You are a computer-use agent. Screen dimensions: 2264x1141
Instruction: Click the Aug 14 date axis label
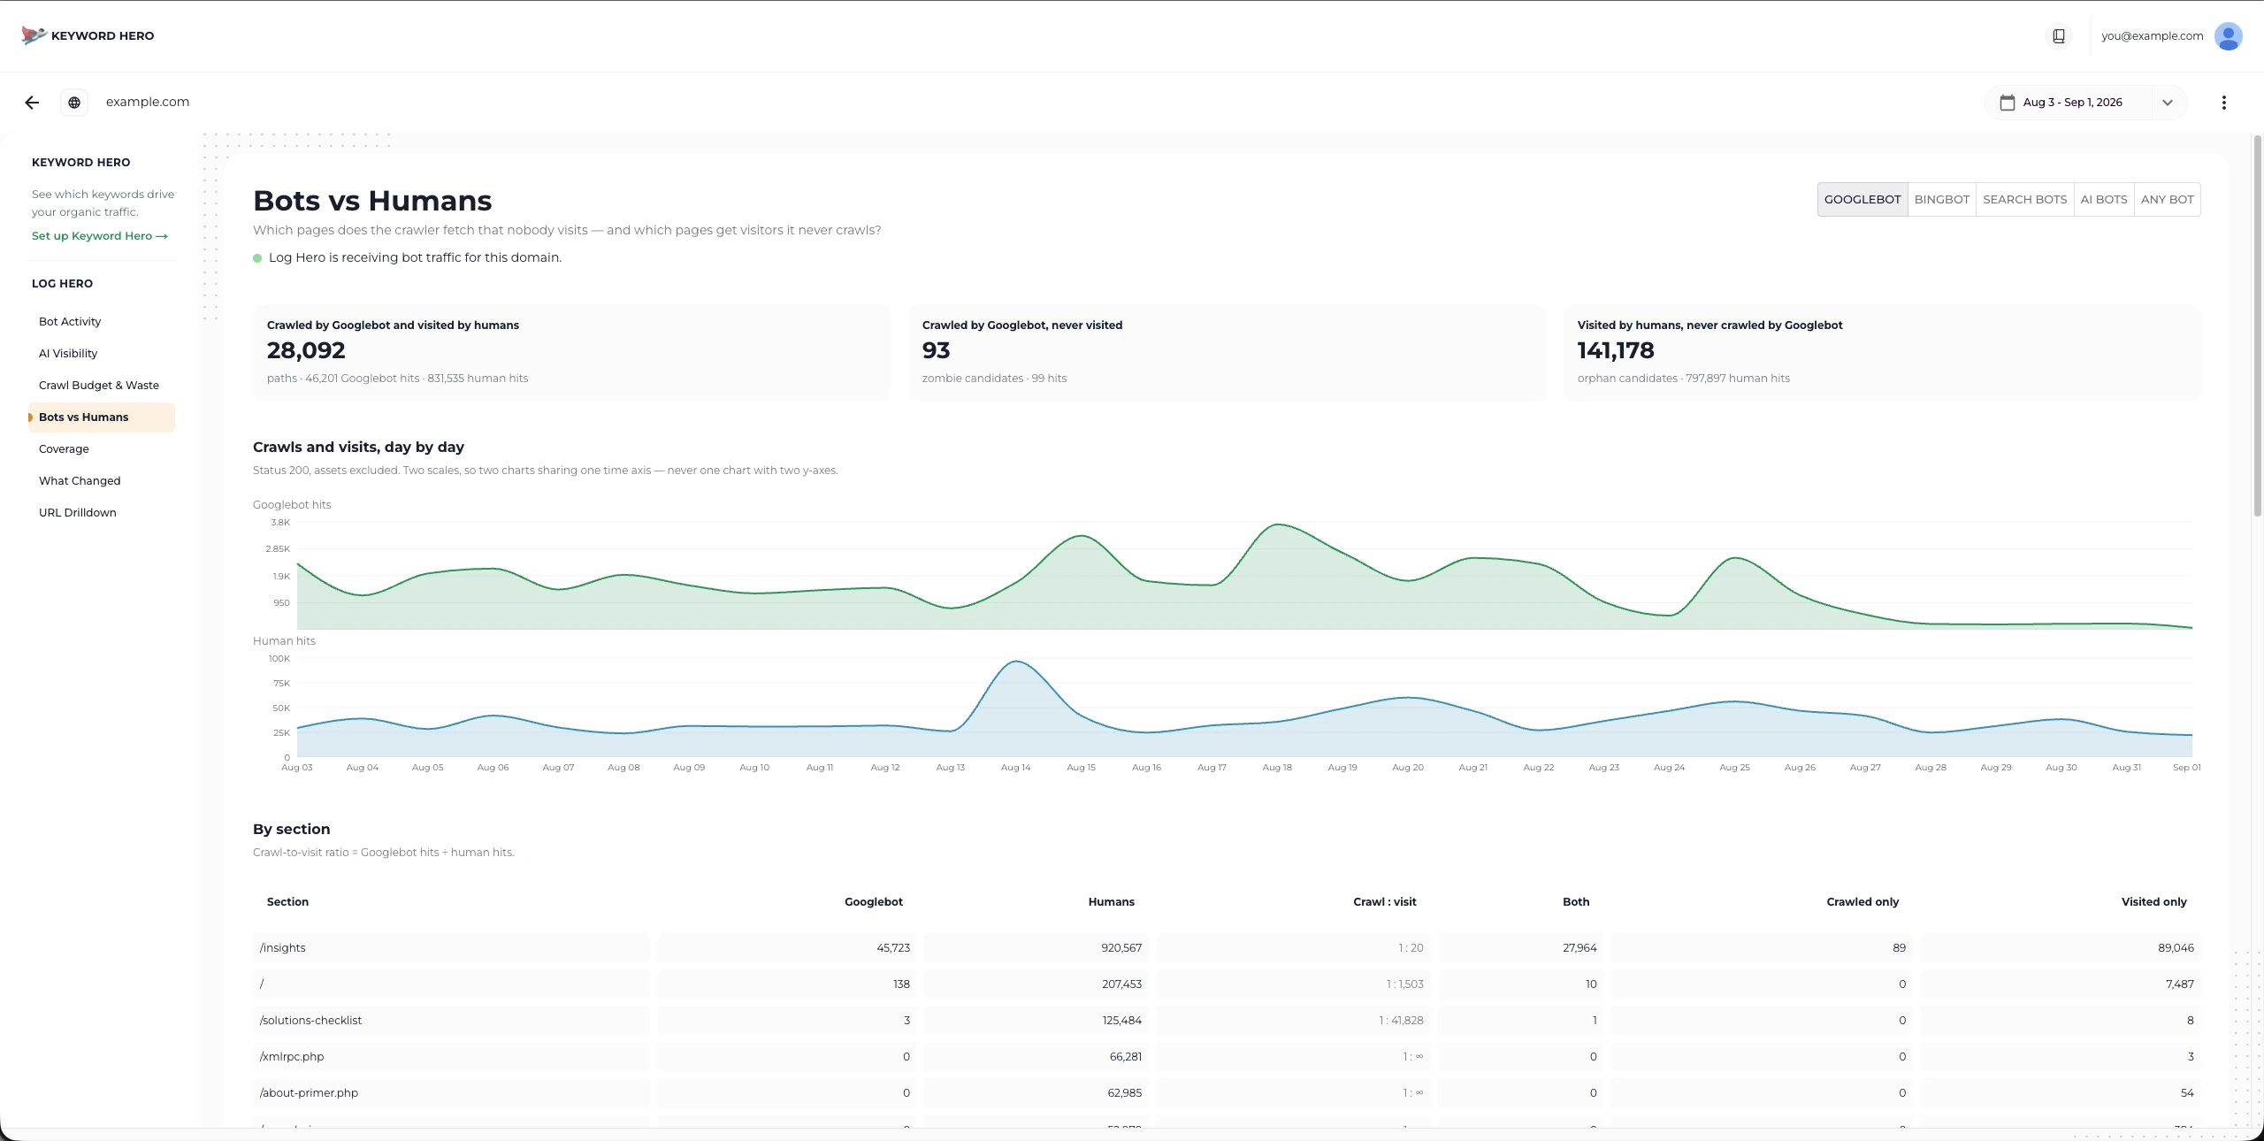click(x=1015, y=767)
